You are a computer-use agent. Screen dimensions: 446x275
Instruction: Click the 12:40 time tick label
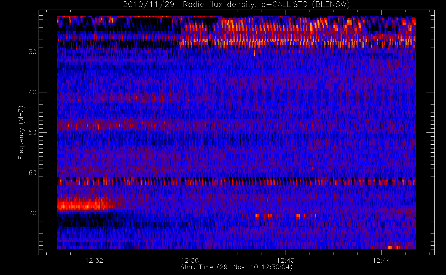[286, 260]
